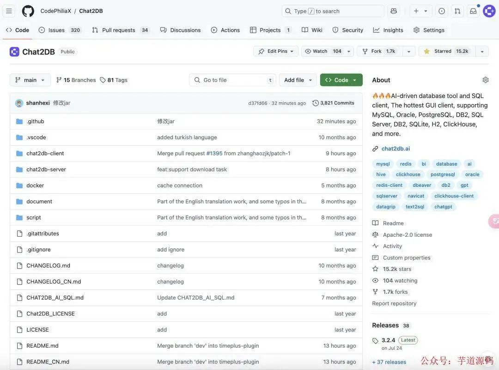Open pull request #1395 link
This screenshot has width=499, height=370.
[214, 154]
